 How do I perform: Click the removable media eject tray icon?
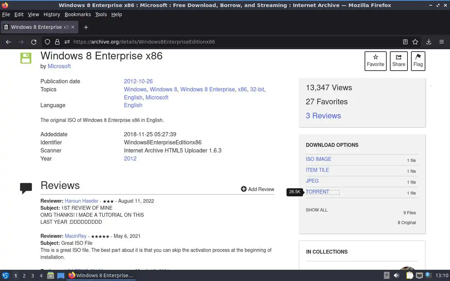[x=386, y=275]
